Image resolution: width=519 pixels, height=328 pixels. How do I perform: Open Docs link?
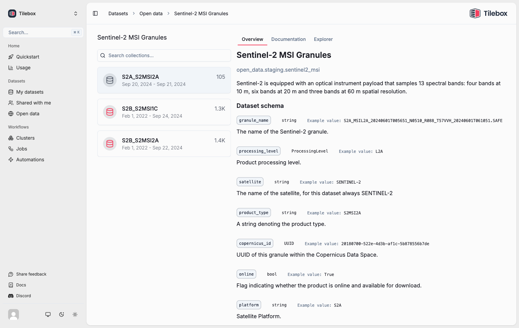(x=21, y=285)
